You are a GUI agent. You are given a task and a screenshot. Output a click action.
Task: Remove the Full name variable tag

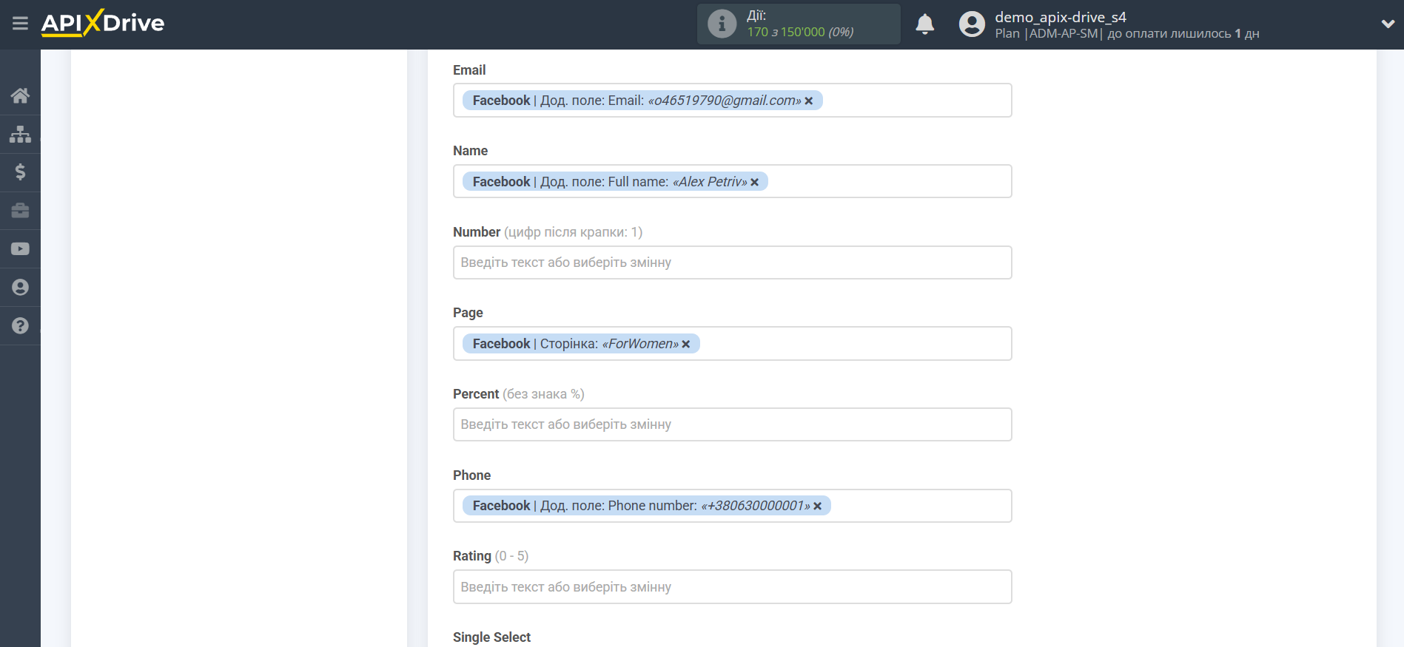[x=755, y=183]
